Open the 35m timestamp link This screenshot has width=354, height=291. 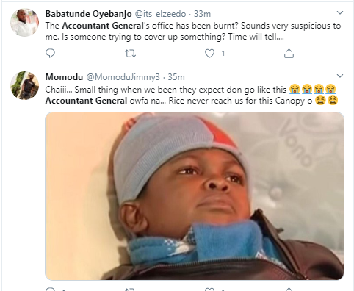coord(176,77)
